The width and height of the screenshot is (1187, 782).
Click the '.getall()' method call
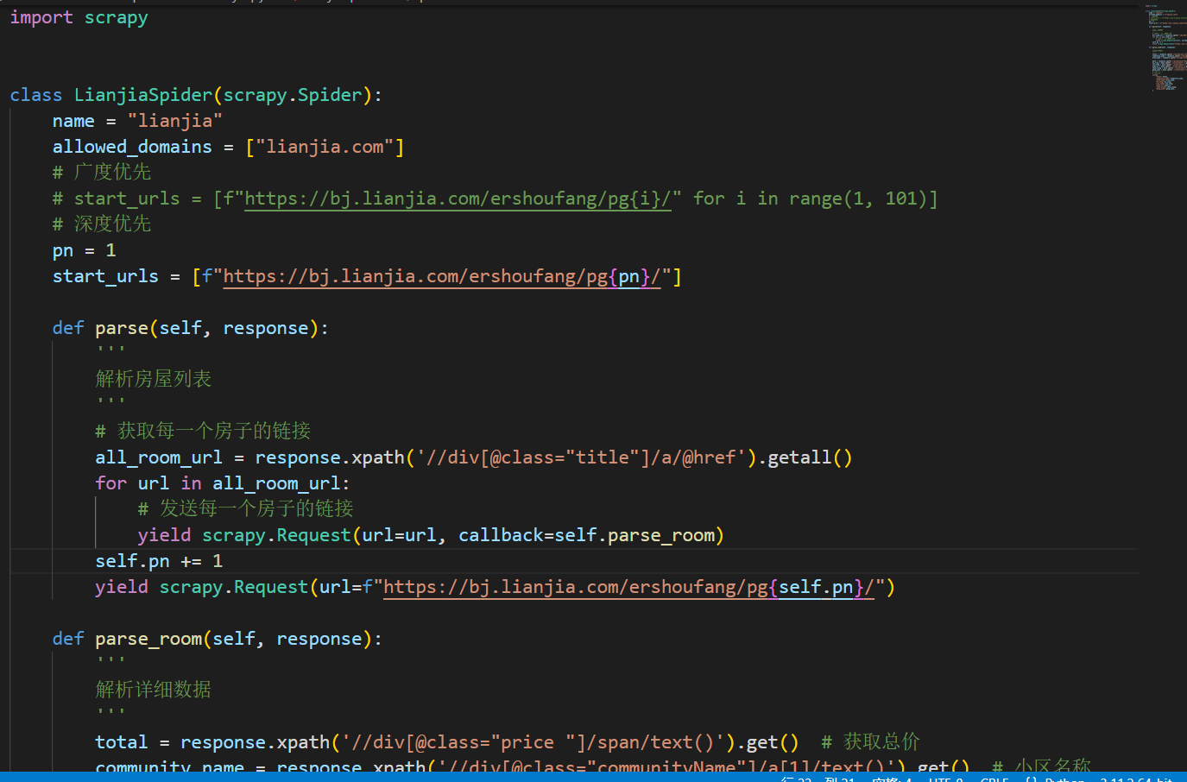(x=805, y=457)
